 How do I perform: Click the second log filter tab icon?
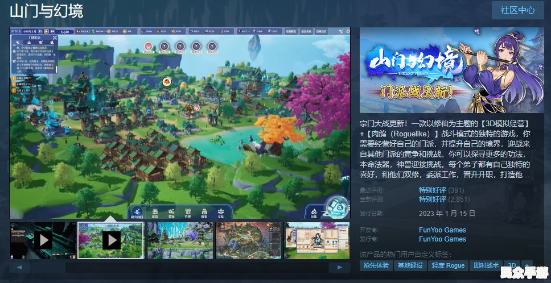(29, 44)
